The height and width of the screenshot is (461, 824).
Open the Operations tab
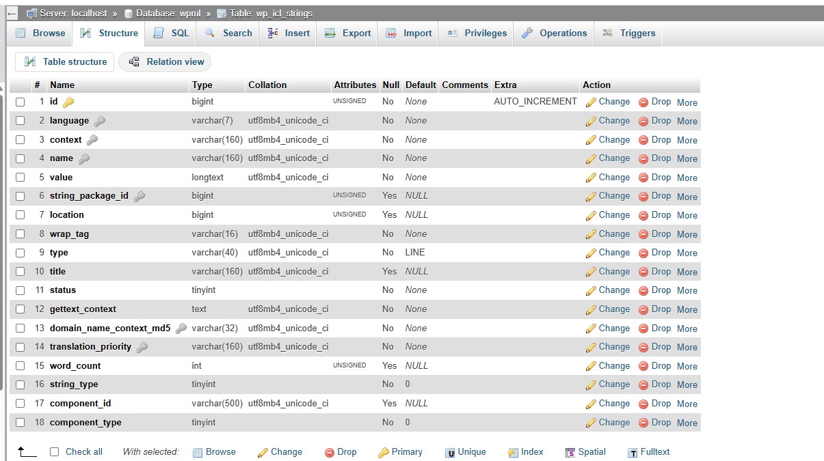[x=554, y=33]
